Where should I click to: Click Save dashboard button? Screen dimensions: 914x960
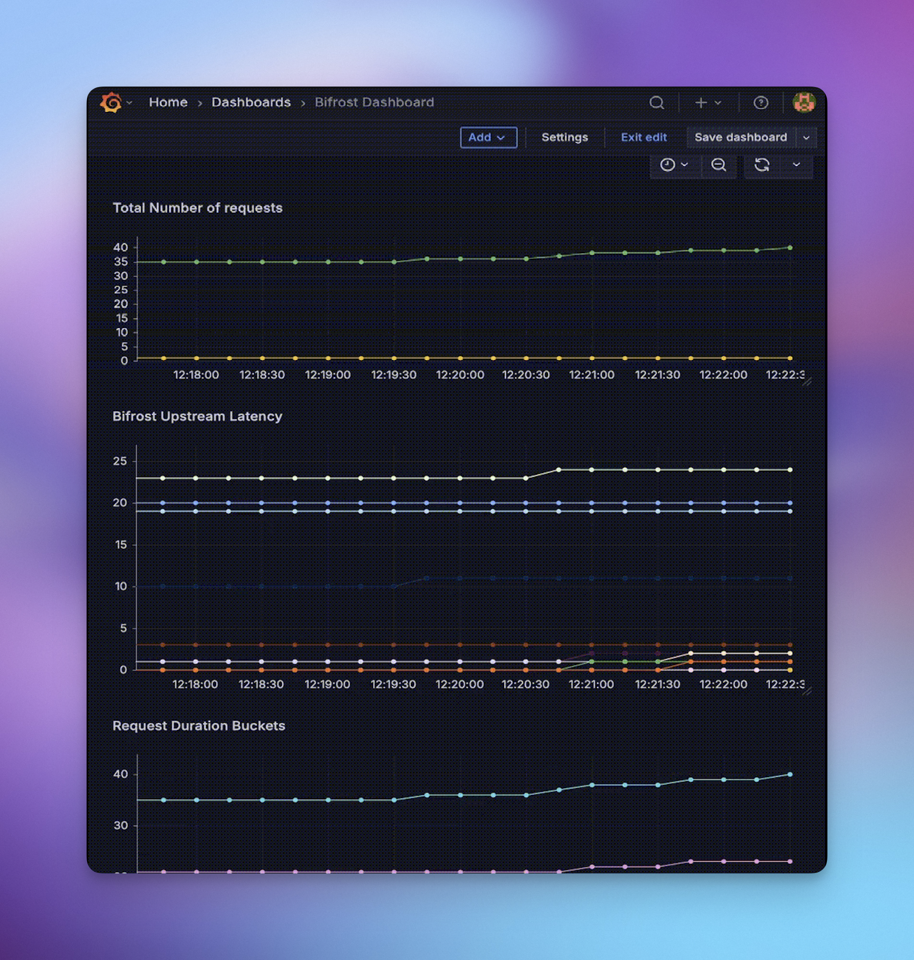tap(740, 137)
